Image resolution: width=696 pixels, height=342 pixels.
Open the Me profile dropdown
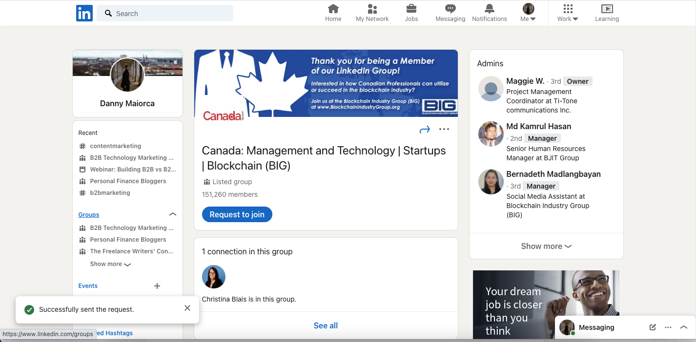pyautogui.click(x=528, y=13)
